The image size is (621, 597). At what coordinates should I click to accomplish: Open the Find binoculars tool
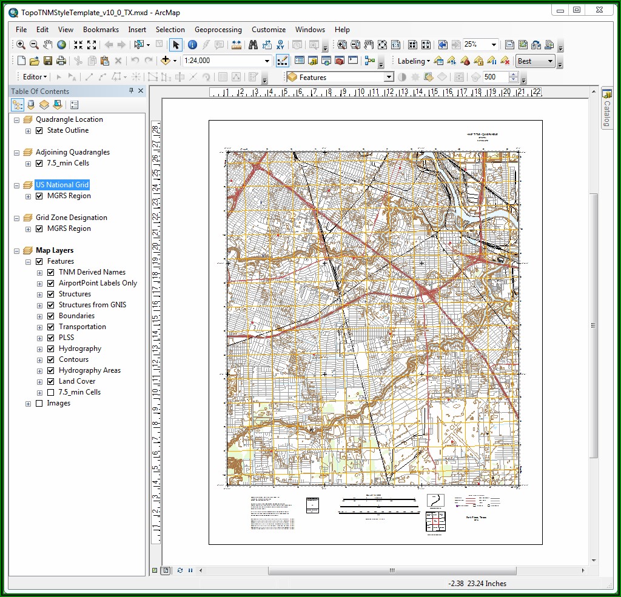253,45
